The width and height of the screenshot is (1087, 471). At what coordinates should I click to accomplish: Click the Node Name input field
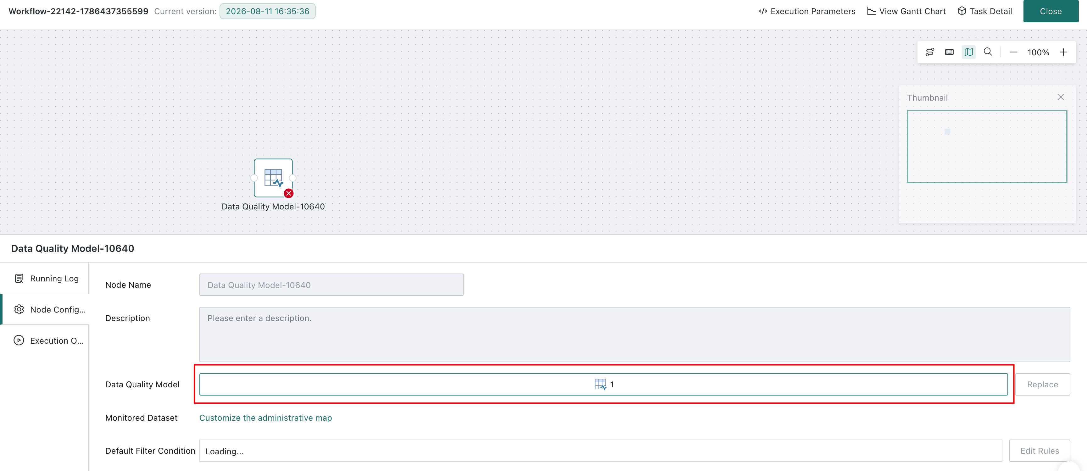click(331, 285)
